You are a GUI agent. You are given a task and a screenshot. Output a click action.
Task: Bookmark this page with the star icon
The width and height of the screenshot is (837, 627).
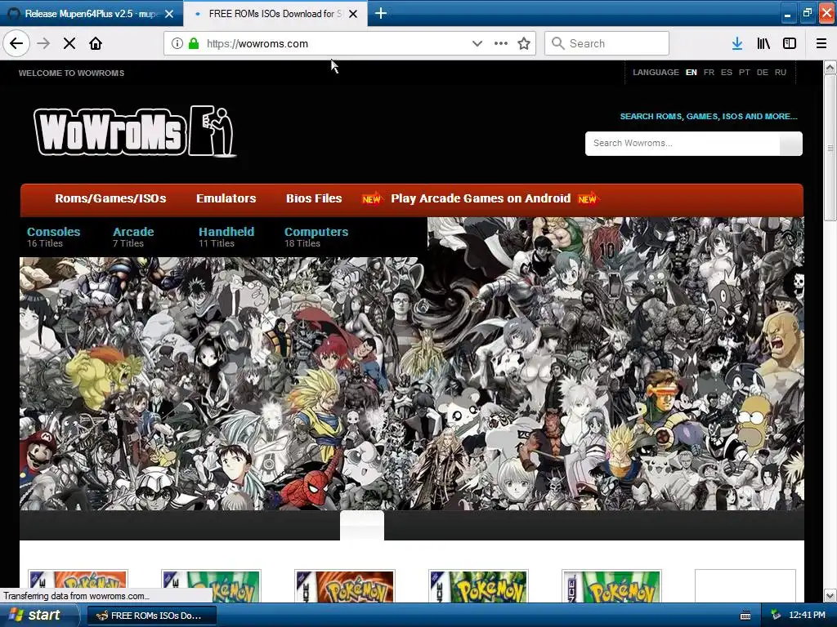[524, 43]
